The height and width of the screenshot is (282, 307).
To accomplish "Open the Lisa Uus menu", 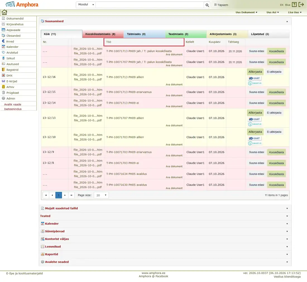I will coord(295,12).
